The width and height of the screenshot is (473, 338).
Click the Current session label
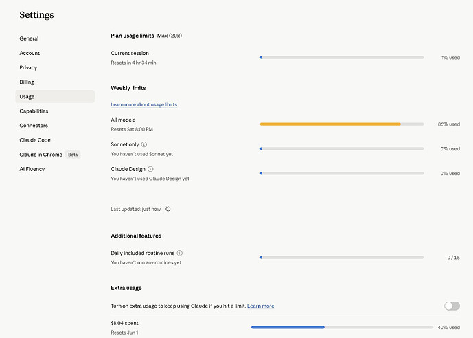click(130, 53)
